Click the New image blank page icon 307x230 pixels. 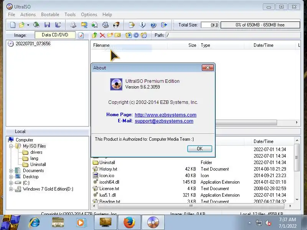pos(13,25)
